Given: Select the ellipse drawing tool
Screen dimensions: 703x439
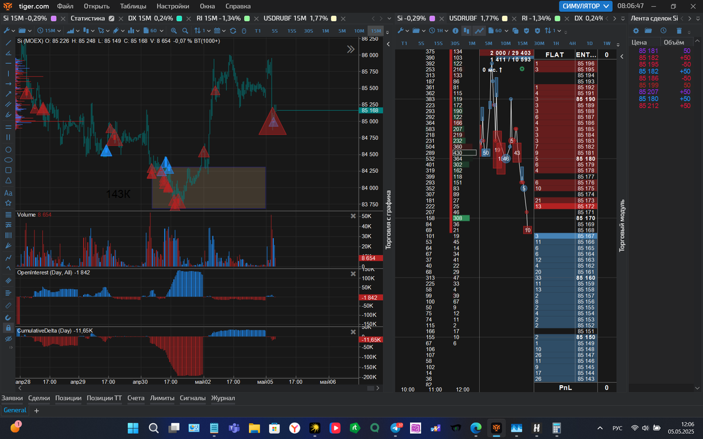Looking at the screenshot, I should tap(8, 159).
